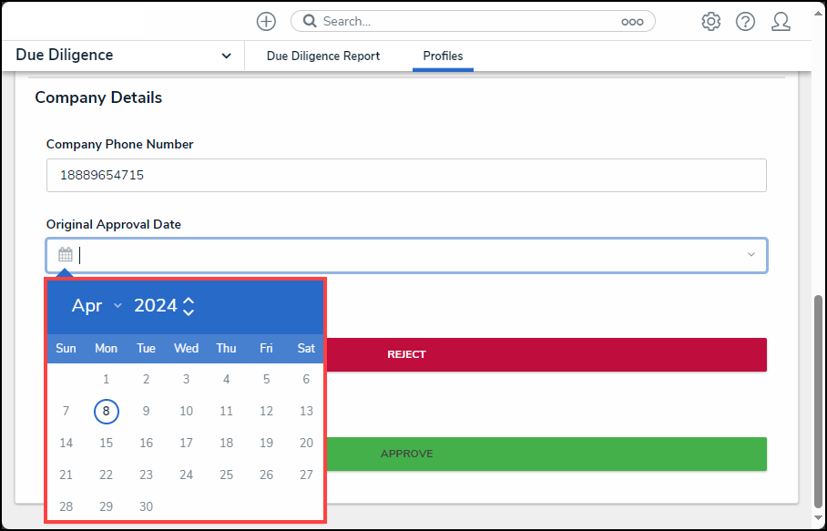Pick April 29 in the calendar
Screen dimensions: 827x531
pos(106,506)
